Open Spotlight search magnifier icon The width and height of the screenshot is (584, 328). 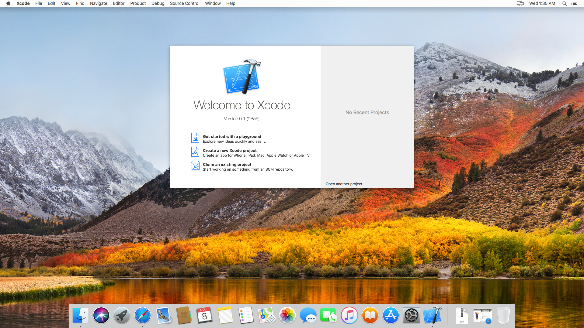tap(564, 3)
